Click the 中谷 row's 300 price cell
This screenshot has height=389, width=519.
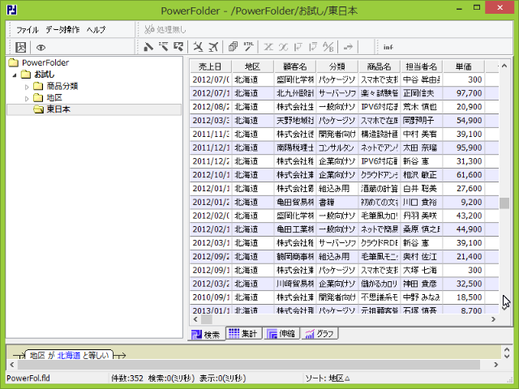tap(463, 79)
